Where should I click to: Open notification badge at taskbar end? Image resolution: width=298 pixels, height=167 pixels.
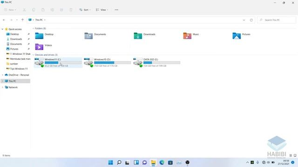point(293,162)
